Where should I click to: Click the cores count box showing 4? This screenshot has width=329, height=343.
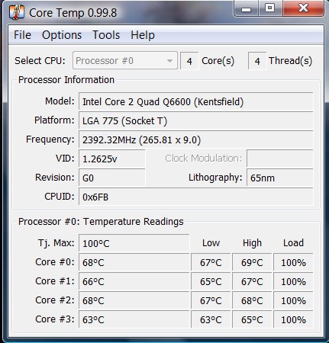189,61
